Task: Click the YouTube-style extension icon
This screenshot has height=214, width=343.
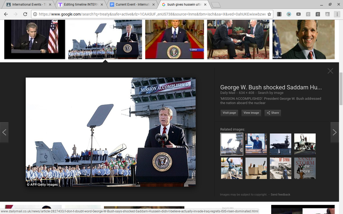Action: click(299, 14)
